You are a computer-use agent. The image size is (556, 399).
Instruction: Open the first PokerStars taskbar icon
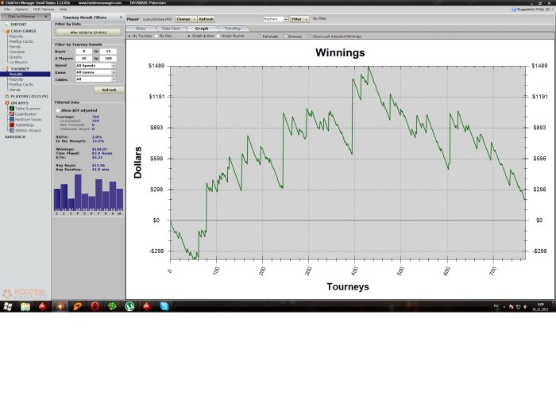click(x=43, y=306)
